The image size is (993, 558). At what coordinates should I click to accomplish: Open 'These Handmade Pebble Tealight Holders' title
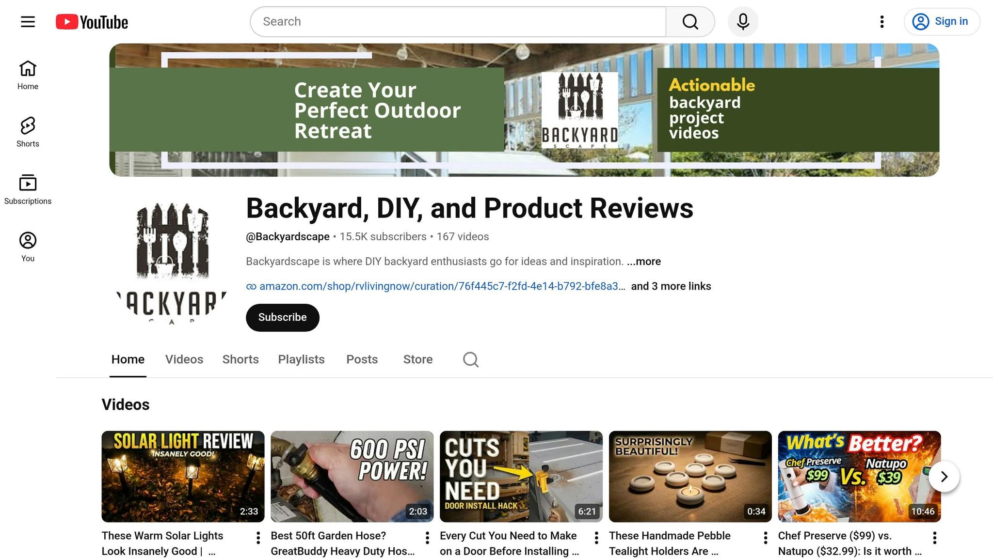pos(670,543)
